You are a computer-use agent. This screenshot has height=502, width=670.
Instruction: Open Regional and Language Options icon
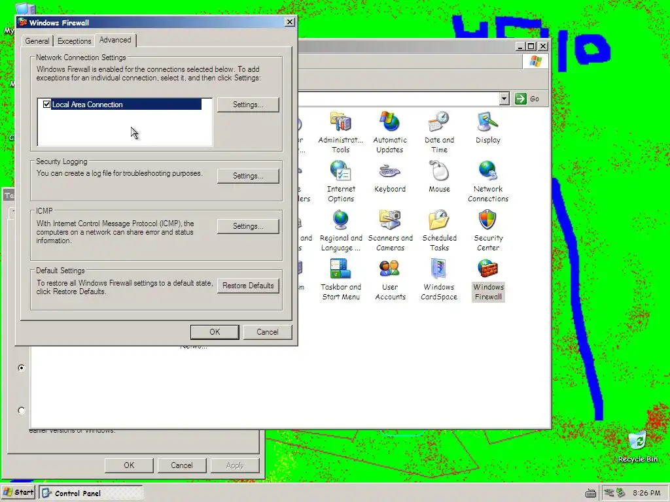341,230
